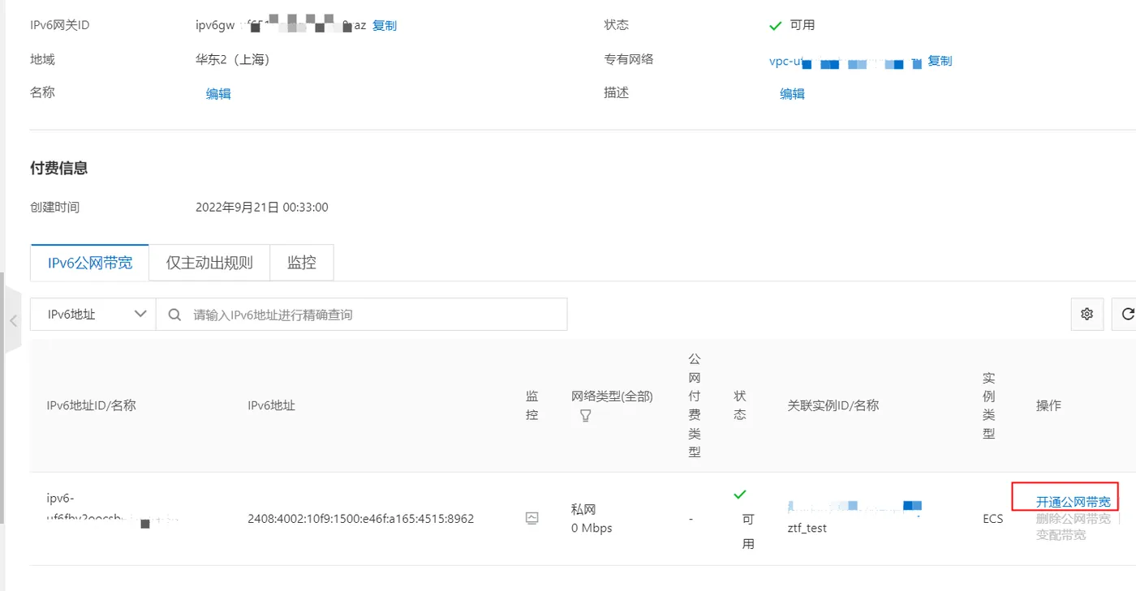Open the table column settings gear
Screen dimensions: 1136x591
point(1087,314)
